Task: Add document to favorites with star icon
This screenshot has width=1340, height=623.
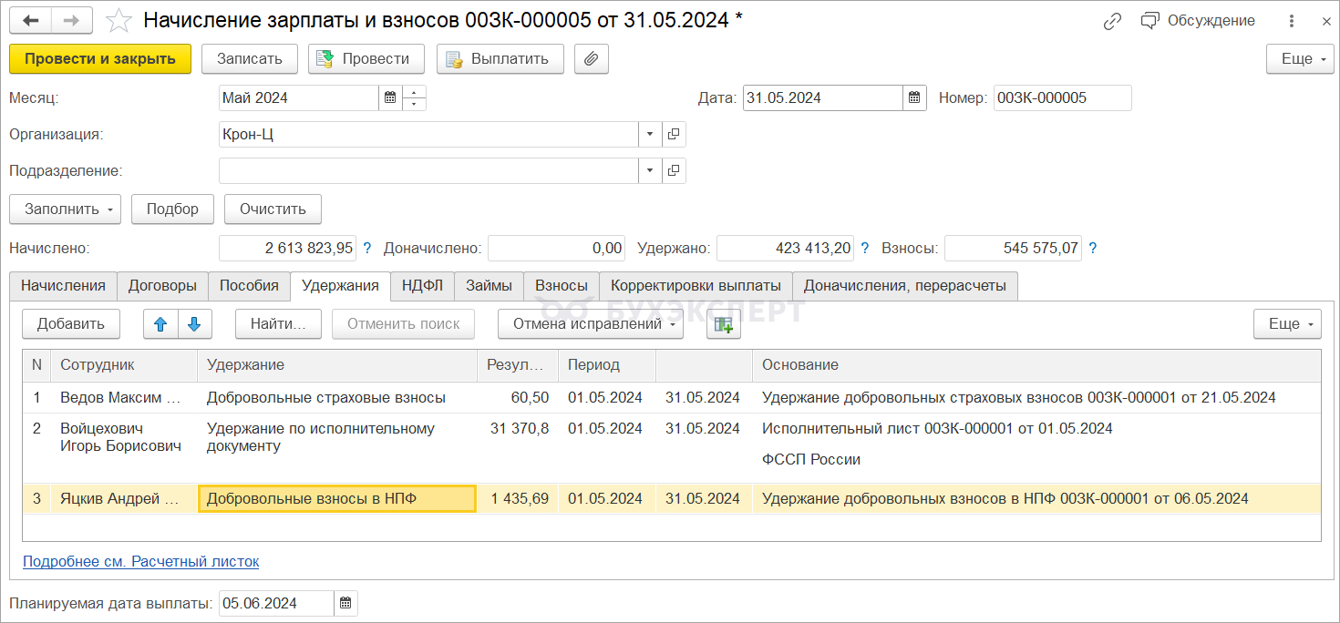Action: pos(119,20)
